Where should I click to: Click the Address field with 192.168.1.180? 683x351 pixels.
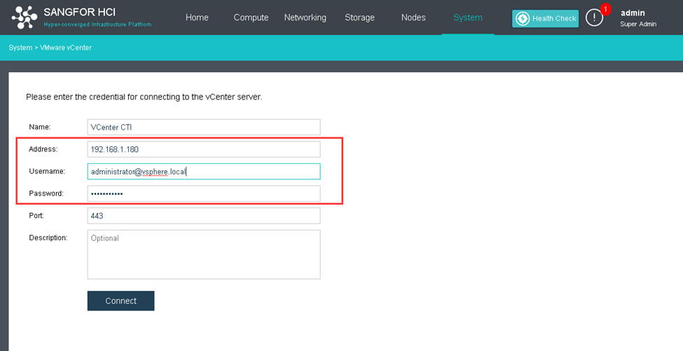204,149
